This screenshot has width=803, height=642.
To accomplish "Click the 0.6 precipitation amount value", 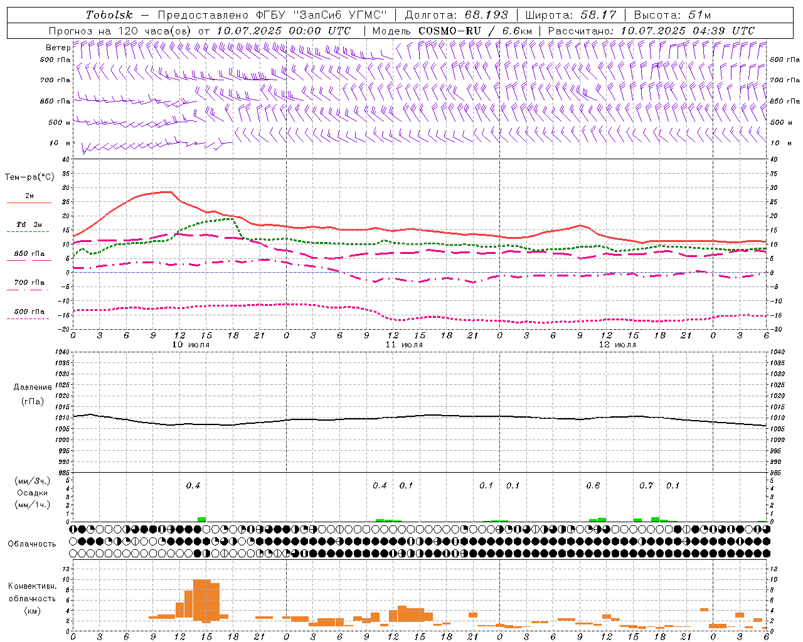I will (593, 486).
